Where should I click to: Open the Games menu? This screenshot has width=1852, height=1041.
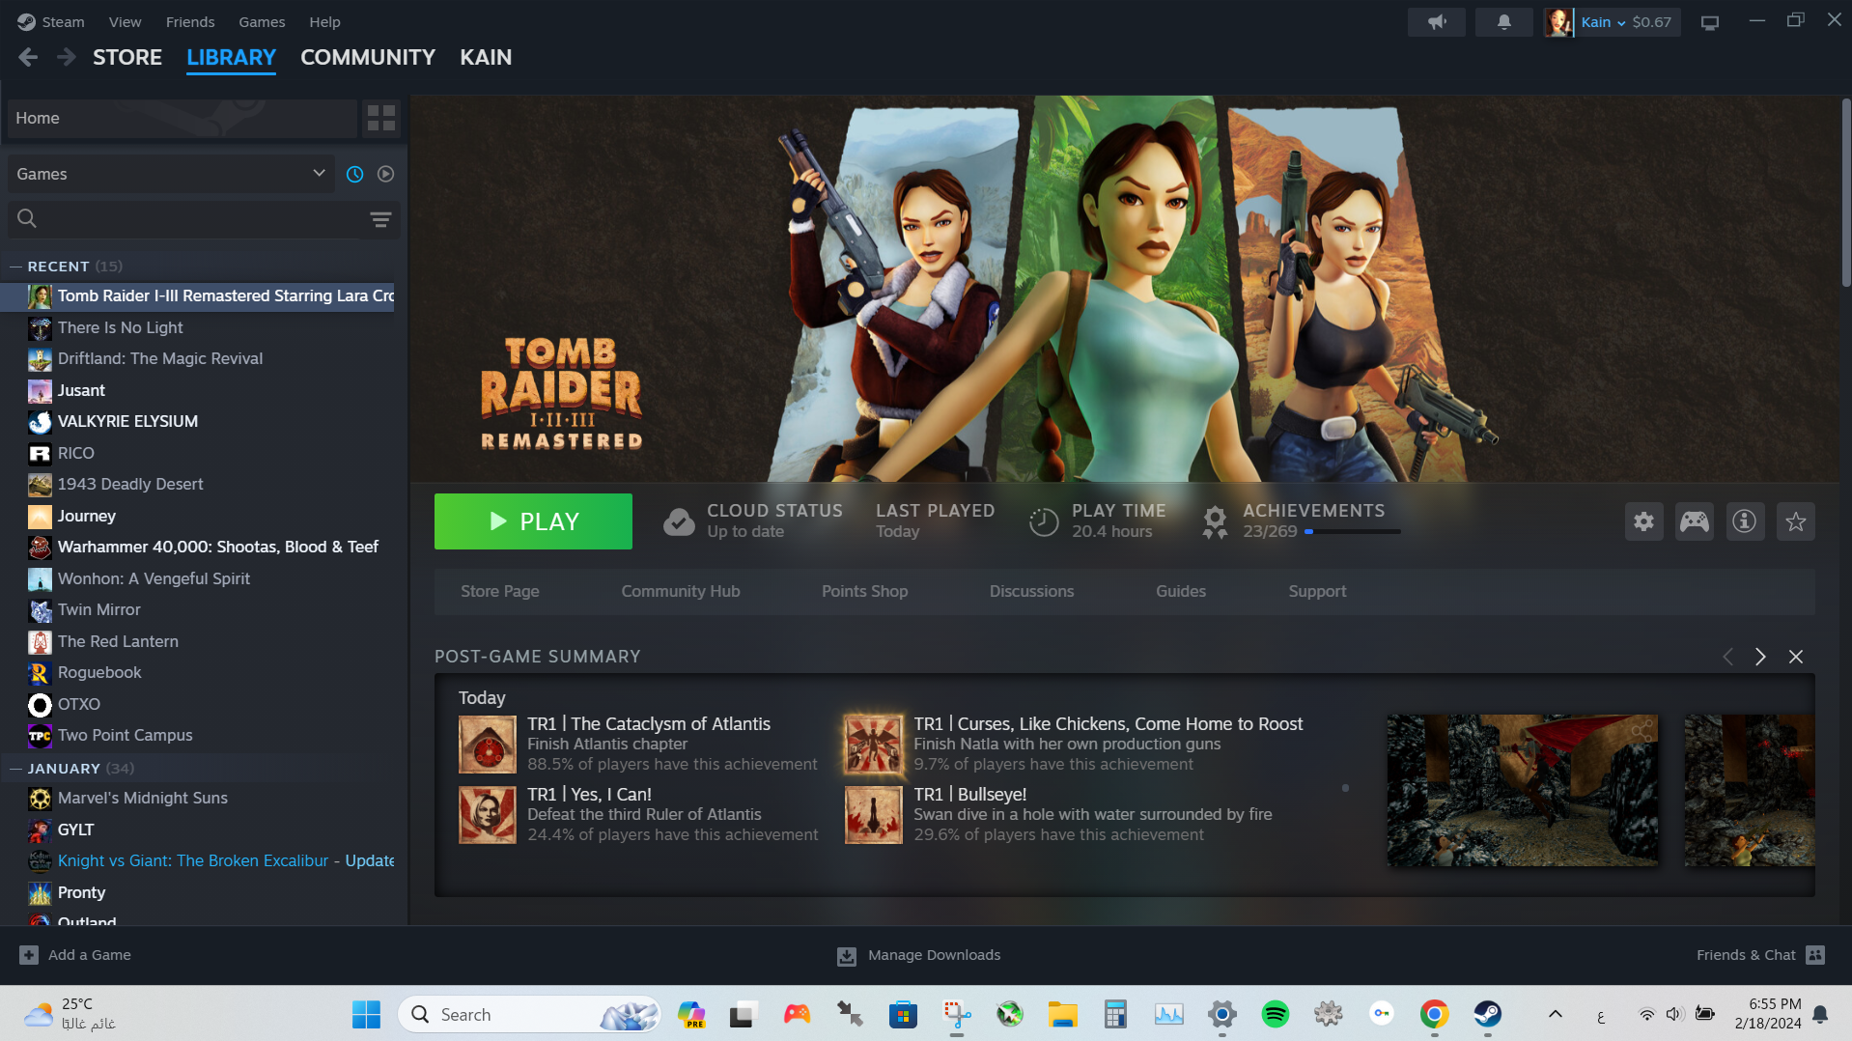(x=262, y=22)
